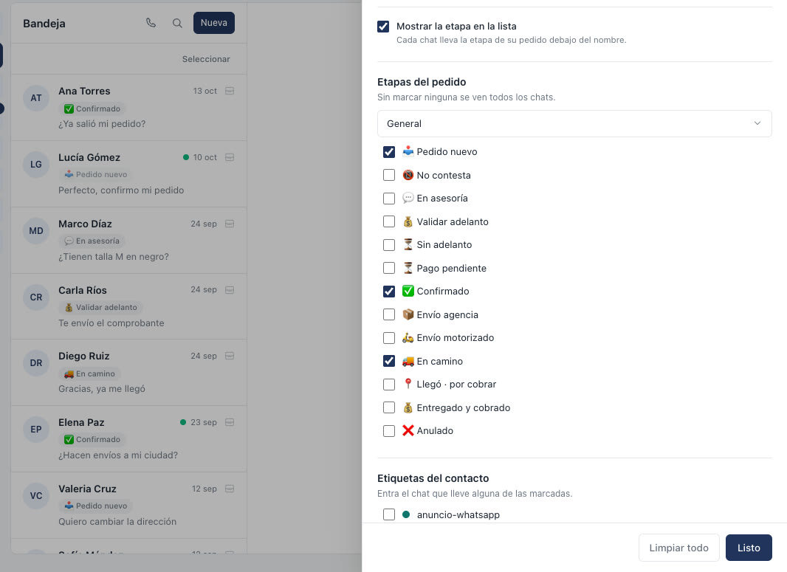Check the En asesoría stage checkbox
Screen dimensions: 787x572
(389, 199)
